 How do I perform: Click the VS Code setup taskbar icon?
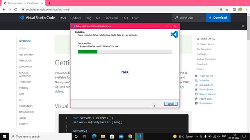point(139,136)
